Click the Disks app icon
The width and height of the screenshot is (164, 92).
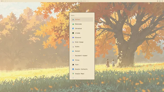click(73, 47)
